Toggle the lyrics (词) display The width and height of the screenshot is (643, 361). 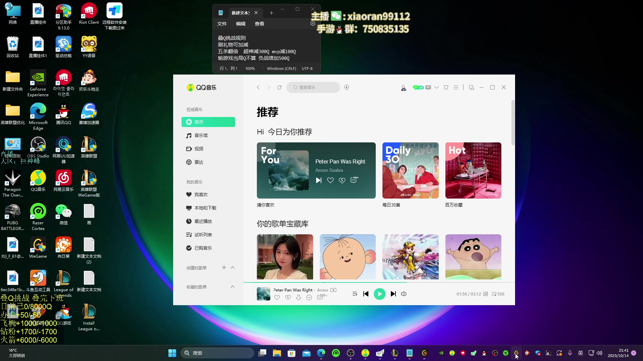[x=485, y=294]
